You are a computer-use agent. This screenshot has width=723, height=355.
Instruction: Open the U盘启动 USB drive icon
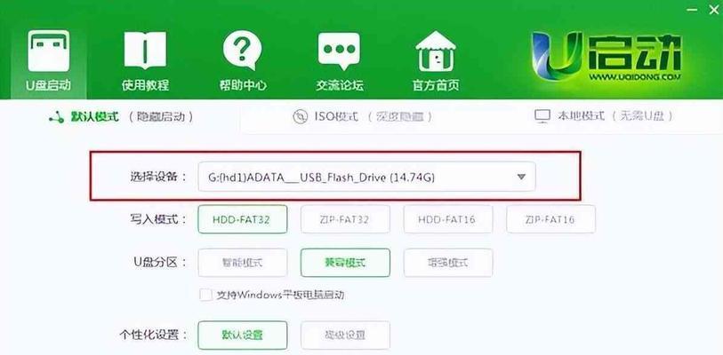pos(48,51)
